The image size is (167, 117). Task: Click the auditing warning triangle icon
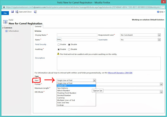[x=58, y=54]
